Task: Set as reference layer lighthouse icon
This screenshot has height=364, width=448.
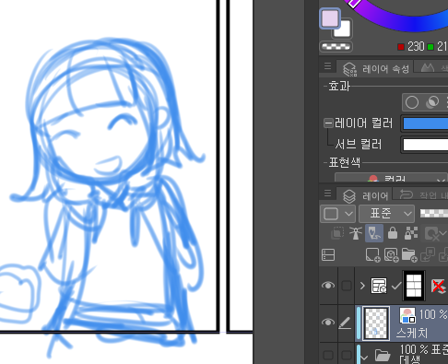Action: [356, 233]
